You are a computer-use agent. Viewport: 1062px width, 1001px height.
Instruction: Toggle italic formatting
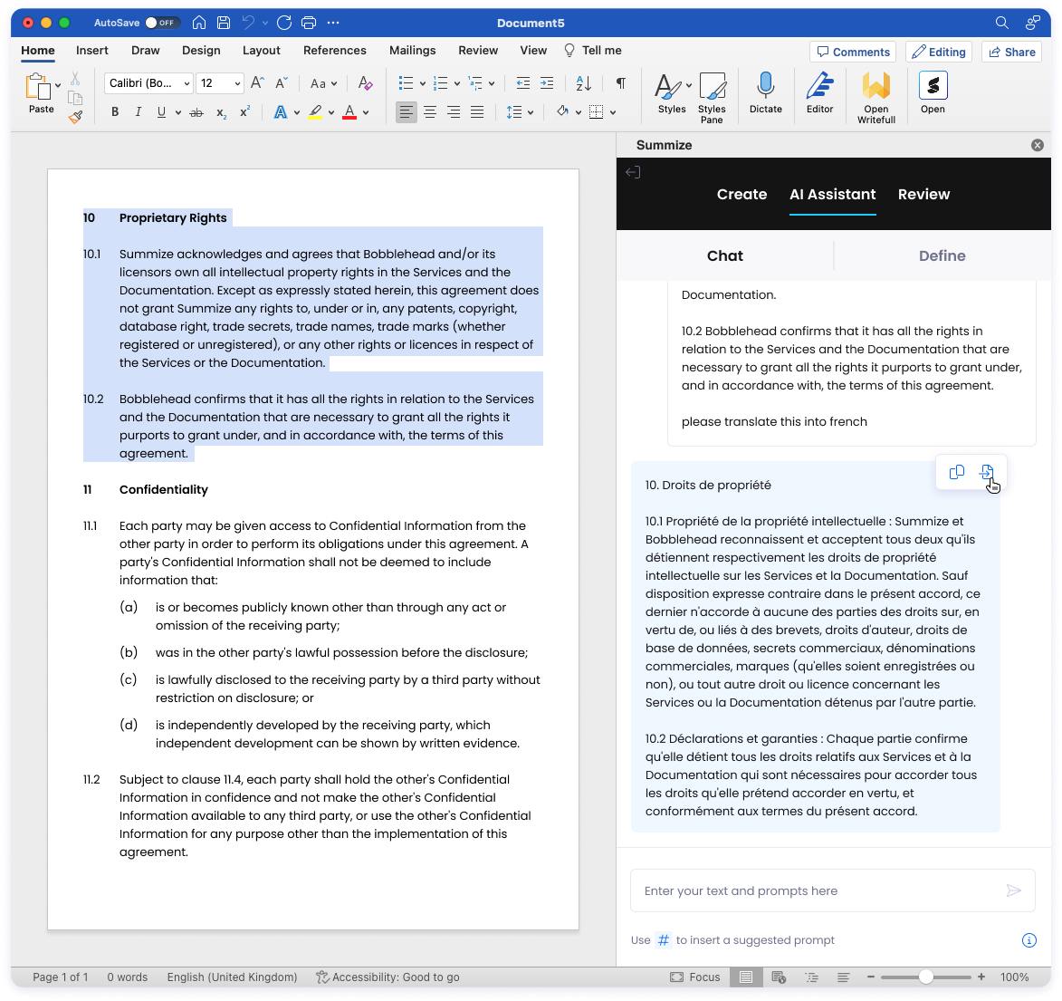click(x=139, y=112)
